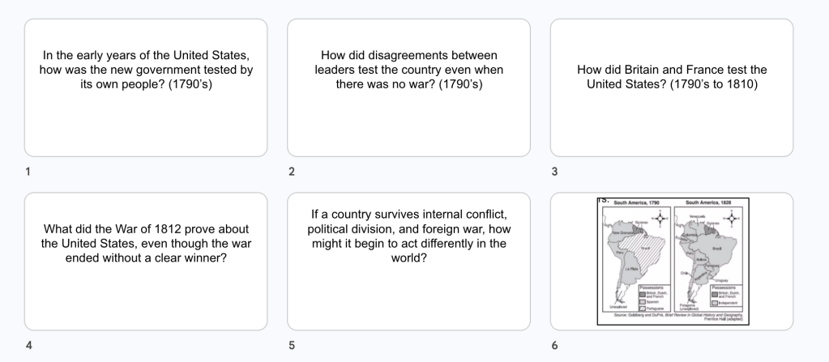Screen dimensions: 829x362
Task: Open the slide about disagreements between leaders
Action: [x=408, y=87]
